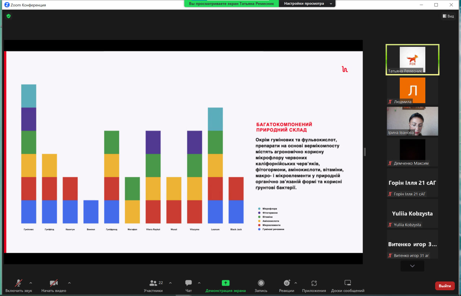The width and height of the screenshot is (461, 296).
Task: Select Татьяна Ремесник video thumbnail
Action: (412, 59)
